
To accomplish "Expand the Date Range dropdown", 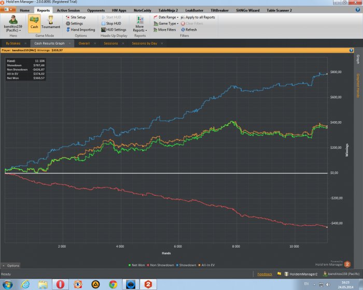I will coord(166,17).
